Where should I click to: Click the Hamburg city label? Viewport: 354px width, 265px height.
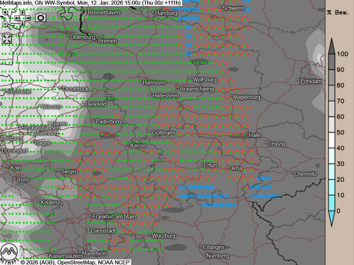click(166, 13)
